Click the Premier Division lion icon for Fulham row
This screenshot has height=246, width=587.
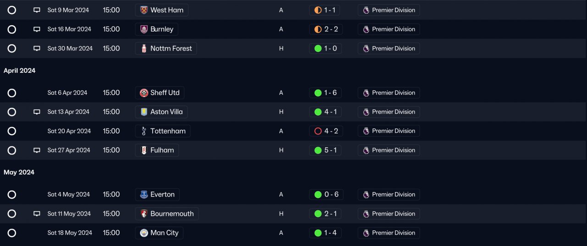tap(366, 150)
